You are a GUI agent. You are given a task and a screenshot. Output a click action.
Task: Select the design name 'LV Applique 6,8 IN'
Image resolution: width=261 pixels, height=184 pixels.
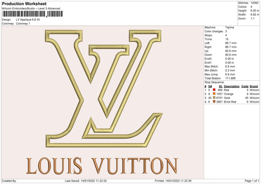point(28,20)
